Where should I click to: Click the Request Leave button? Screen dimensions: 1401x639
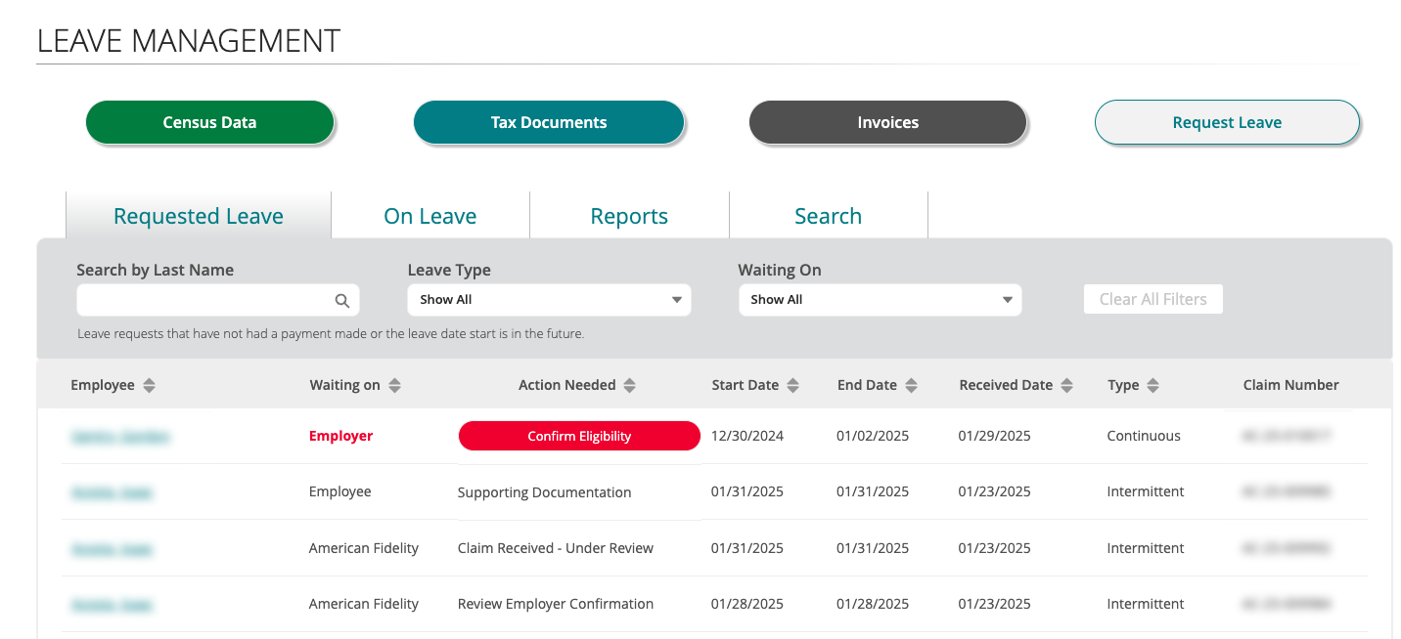(x=1227, y=123)
